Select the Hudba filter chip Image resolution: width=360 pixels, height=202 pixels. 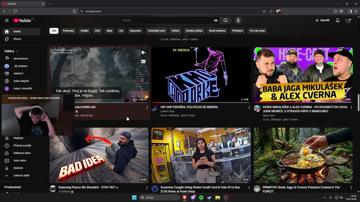pyautogui.click(x=84, y=31)
